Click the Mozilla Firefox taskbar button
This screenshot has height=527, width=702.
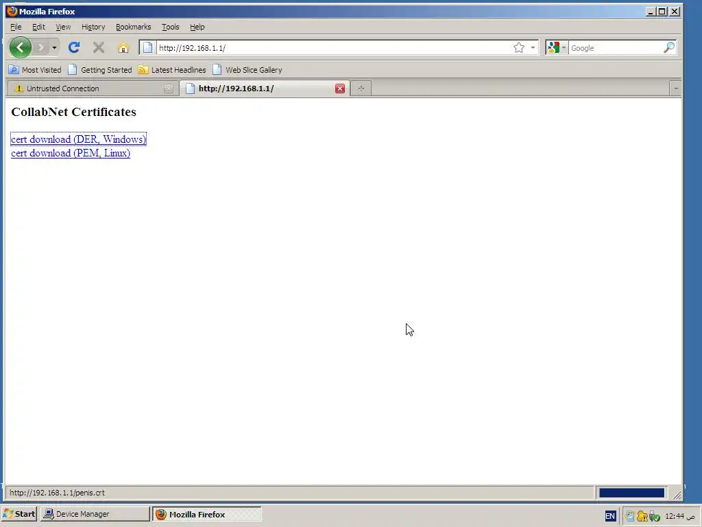tap(206, 515)
